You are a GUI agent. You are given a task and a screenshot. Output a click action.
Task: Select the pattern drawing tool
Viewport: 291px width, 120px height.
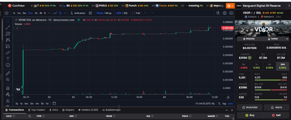click(x=8, y=40)
